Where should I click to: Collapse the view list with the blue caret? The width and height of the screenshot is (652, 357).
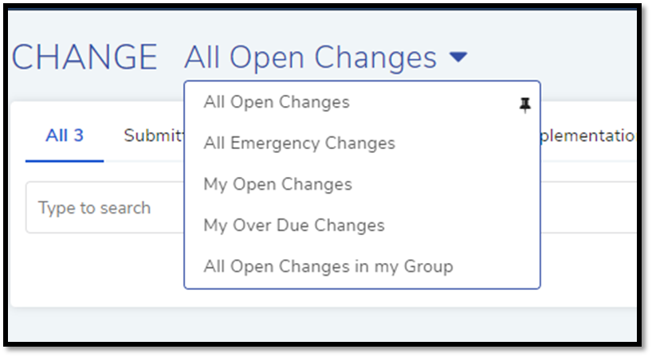point(458,57)
